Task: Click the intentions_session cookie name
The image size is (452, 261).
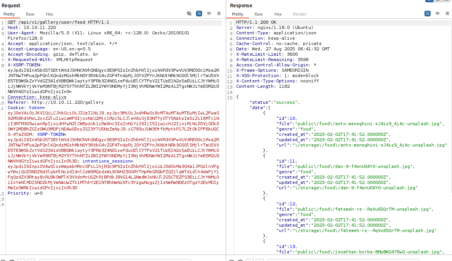Action: tap(107, 161)
